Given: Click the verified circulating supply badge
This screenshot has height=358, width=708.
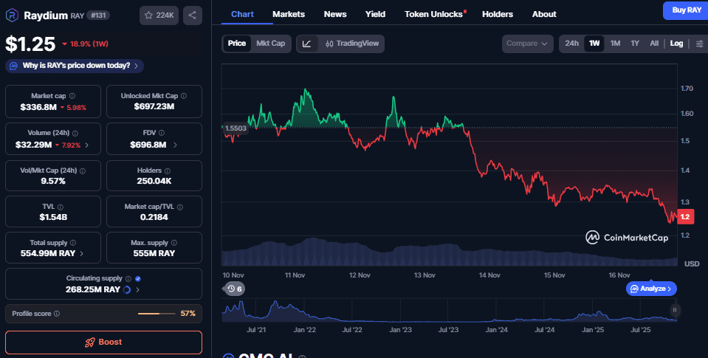Looking at the screenshot, I should 138,279.
